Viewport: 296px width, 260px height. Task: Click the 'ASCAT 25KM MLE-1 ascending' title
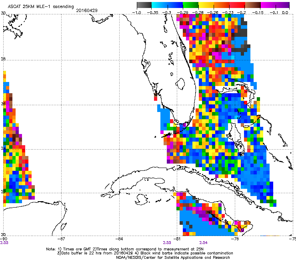[x=41, y=7]
